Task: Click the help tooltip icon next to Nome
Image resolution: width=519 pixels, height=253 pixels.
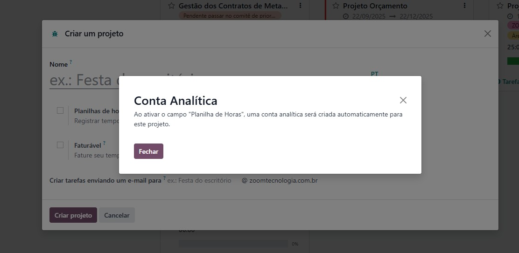Action: coord(71,62)
